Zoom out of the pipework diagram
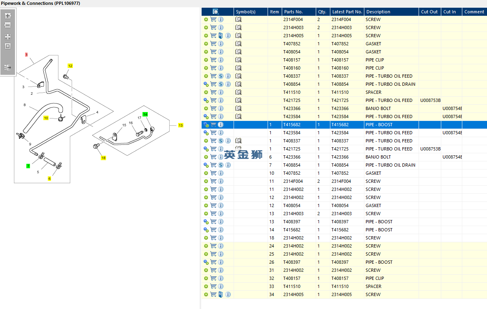 [8, 25]
